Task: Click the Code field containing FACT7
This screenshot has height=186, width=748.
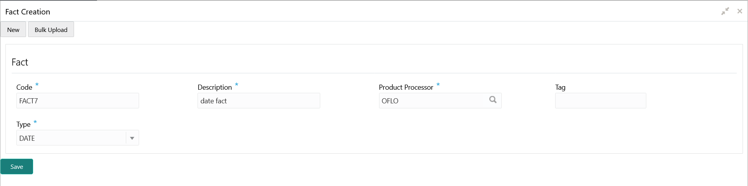Action: pyautogui.click(x=78, y=101)
